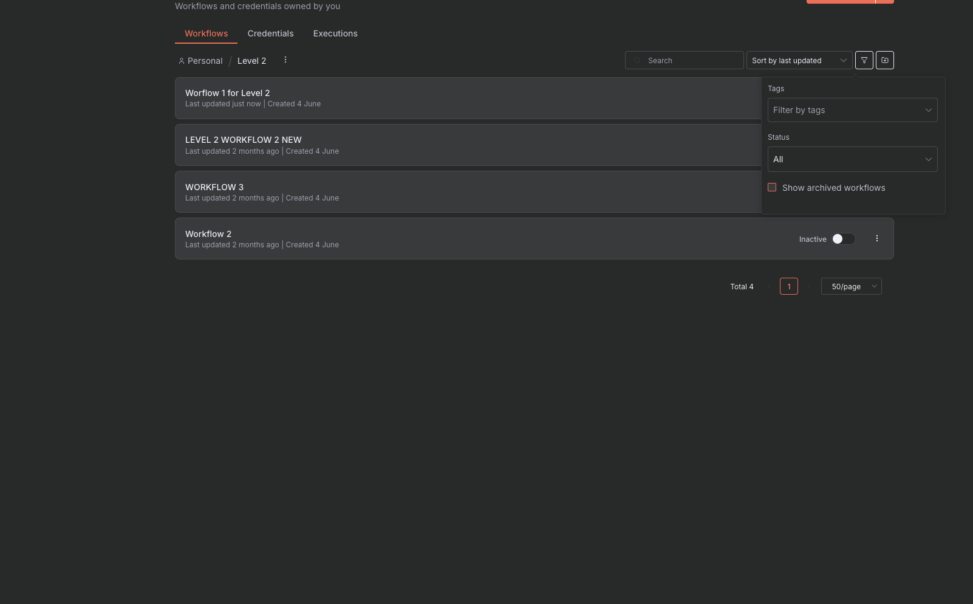Image resolution: width=973 pixels, height=604 pixels.
Task: Click the filter funnel icon
Action: 864,60
